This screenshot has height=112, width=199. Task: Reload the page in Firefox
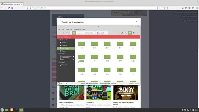[9, 8]
